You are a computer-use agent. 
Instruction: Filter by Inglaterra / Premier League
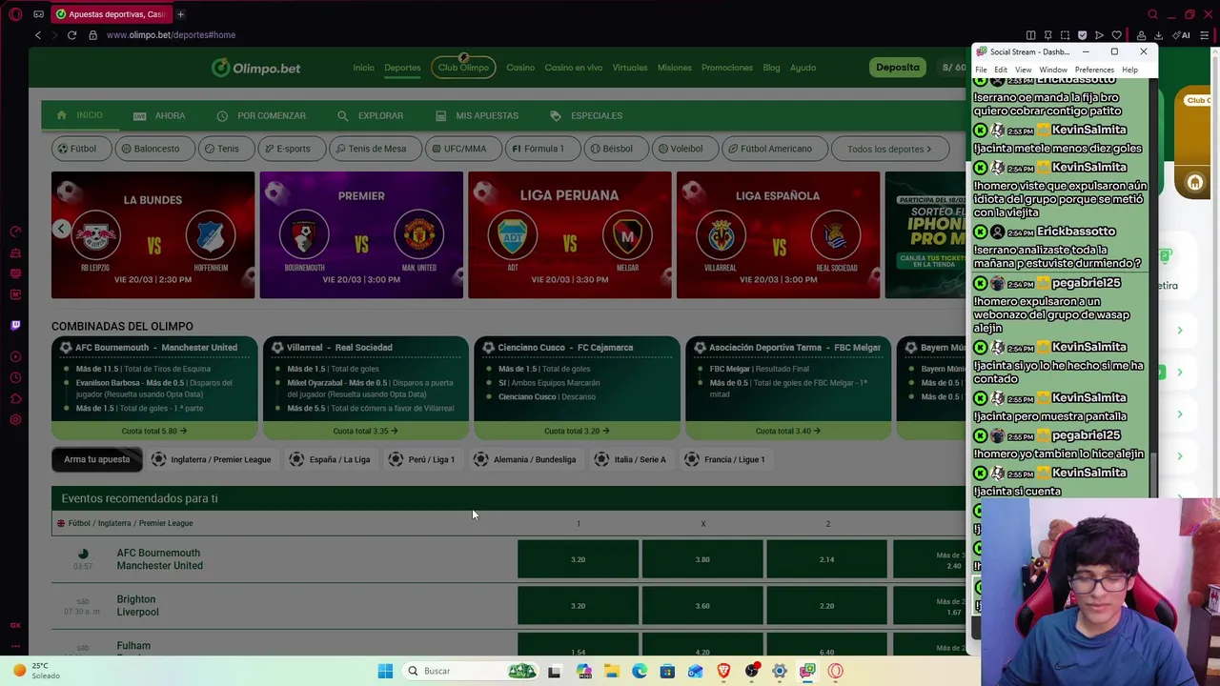[x=211, y=459]
